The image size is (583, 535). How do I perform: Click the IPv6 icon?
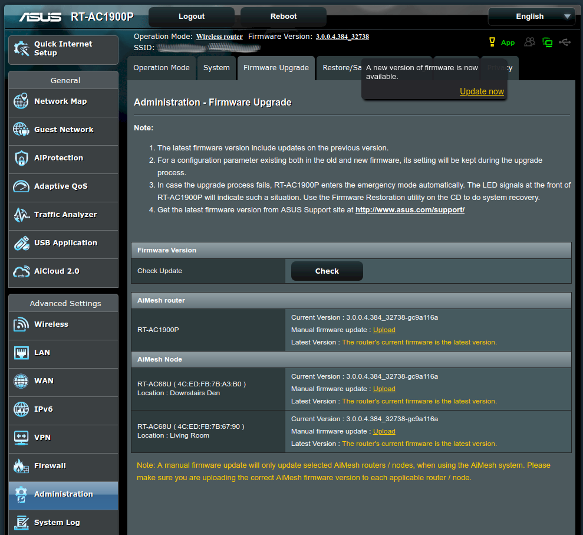point(21,409)
